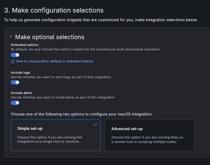The image size is (210, 165).
Task: Disable the Extended metrics switch
Action: (x=15, y=55)
